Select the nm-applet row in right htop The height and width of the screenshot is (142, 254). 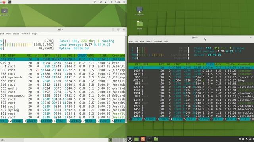(191, 112)
